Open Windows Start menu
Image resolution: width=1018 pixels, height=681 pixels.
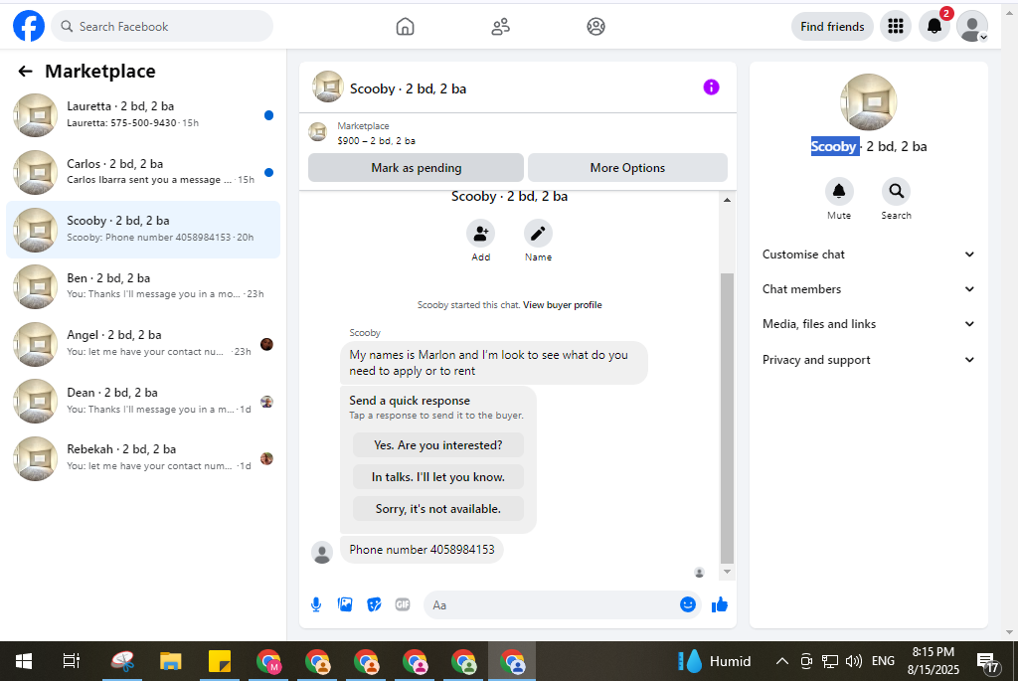[24, 661]
